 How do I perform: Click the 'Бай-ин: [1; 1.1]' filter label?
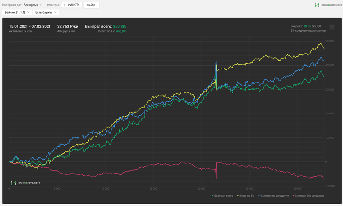point(15,12)
